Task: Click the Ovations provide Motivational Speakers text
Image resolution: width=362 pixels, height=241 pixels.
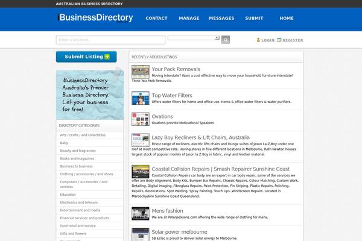Action: [183, 123]
